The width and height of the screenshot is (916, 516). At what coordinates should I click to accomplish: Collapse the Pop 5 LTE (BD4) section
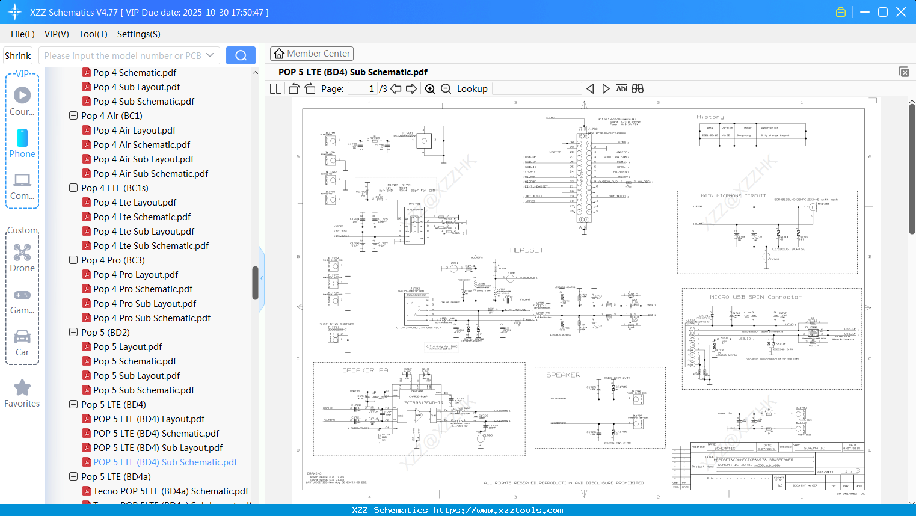(73, 404)
